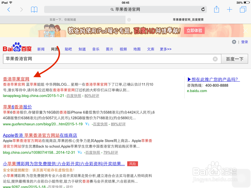Click 想在此推广您的产品吗？ link

click(214, 79)
